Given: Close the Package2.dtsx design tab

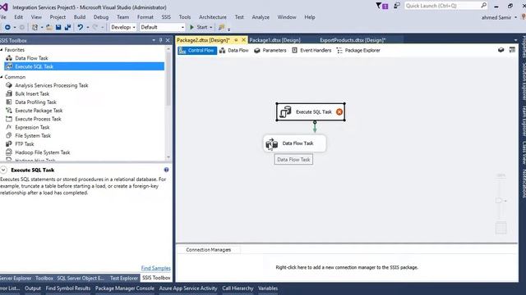Looking at the screenshot, I should (x=243, y=40).
